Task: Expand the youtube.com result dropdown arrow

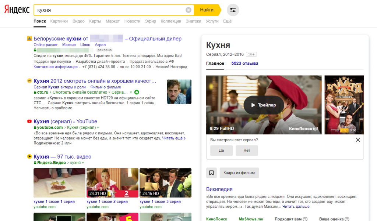Action: [x=98, y=127]
